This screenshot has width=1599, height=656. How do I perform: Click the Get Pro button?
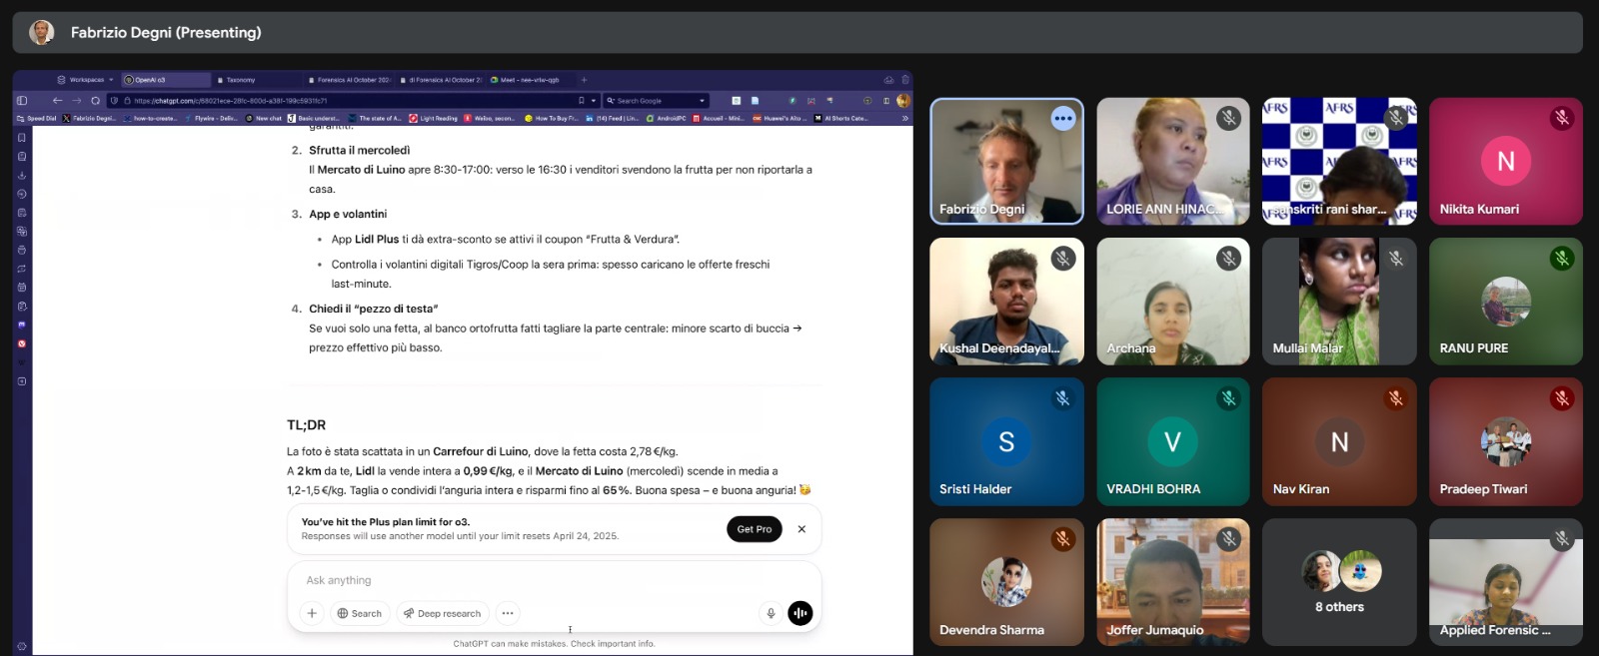tap(755, 529)
